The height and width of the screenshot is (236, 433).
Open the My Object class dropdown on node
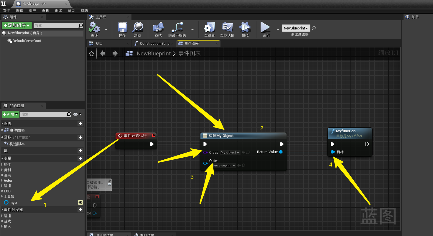[230, 152]
